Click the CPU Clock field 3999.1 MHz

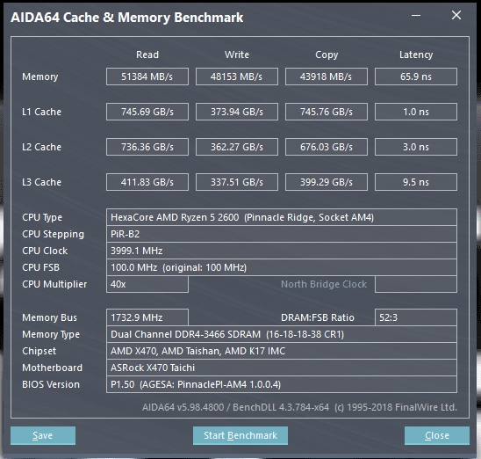282,251
